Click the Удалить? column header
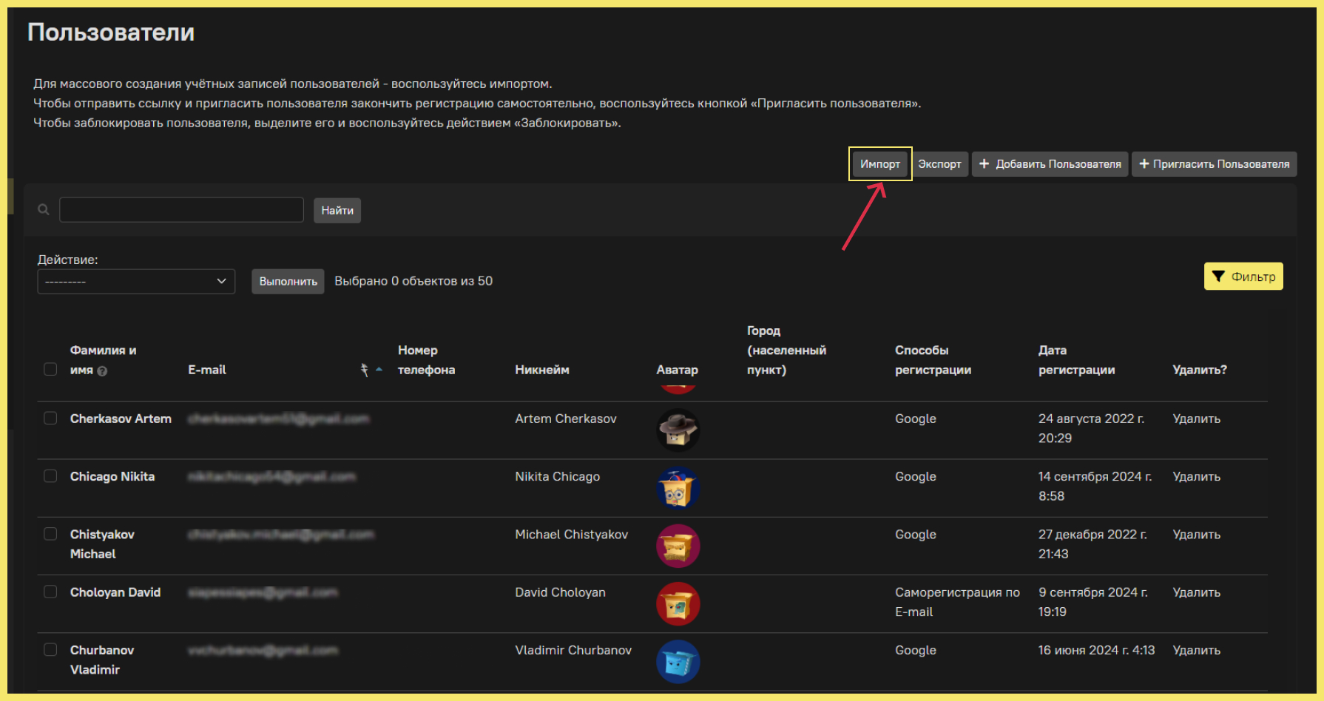 coord(1200,370)
